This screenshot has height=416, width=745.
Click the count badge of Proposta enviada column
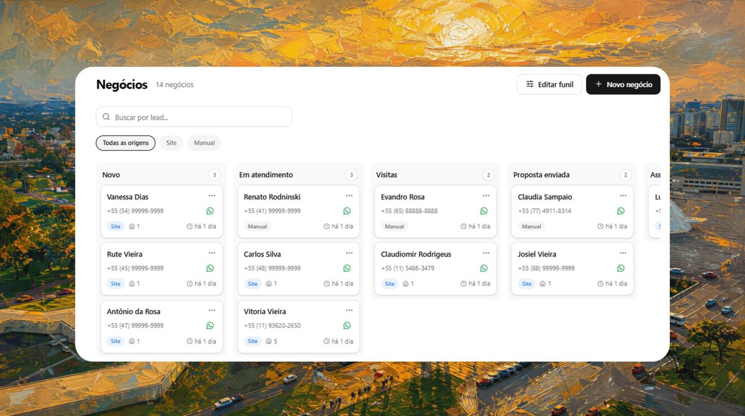tap(625, 175)
